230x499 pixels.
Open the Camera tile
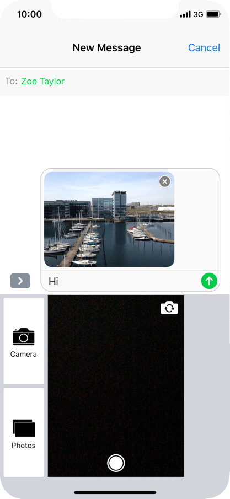(24, 341)
